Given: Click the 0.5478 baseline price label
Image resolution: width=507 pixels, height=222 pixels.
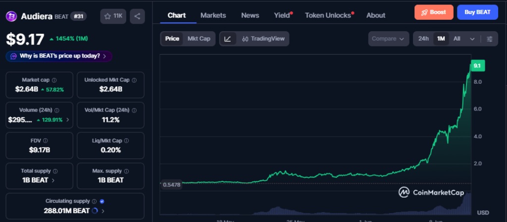Looking at the screenshot, I should 171,185.
